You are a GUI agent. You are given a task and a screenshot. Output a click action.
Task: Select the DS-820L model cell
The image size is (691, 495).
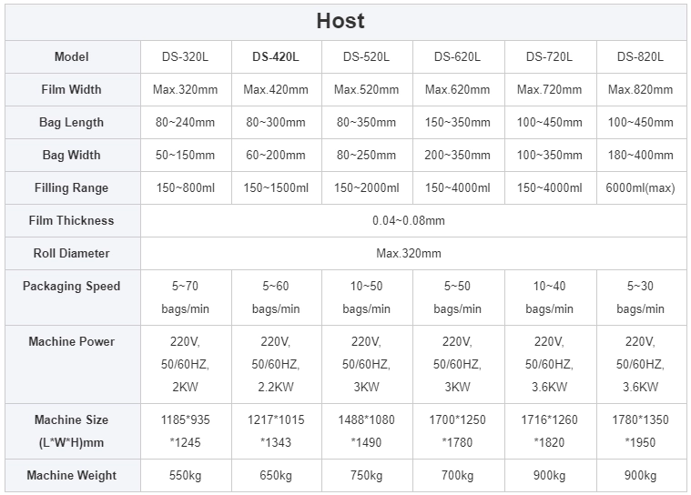[640, 56]
